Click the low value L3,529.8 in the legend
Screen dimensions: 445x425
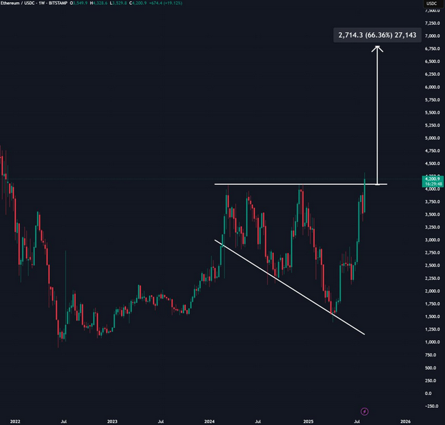(118, 3)
